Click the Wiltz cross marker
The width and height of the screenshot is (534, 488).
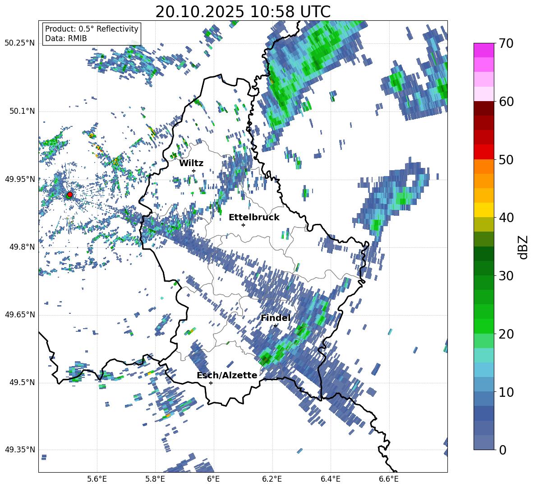[194, 171]
